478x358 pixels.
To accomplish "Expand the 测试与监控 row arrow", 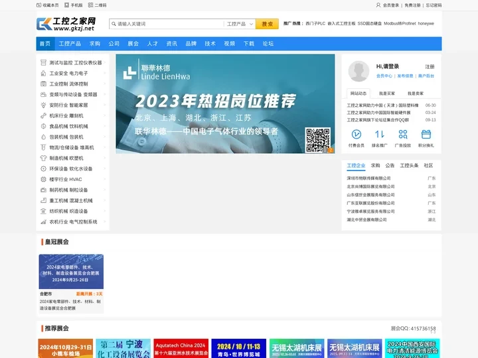I will click(x=105, y=63).
